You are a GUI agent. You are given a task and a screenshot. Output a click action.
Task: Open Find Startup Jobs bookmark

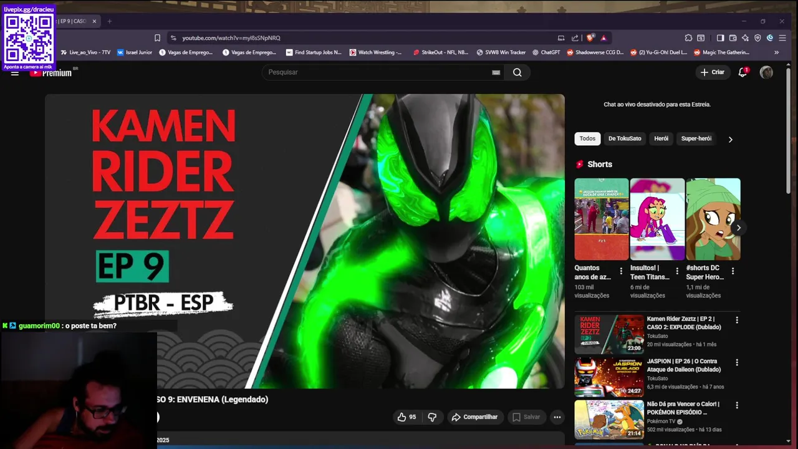click(314, 52)
